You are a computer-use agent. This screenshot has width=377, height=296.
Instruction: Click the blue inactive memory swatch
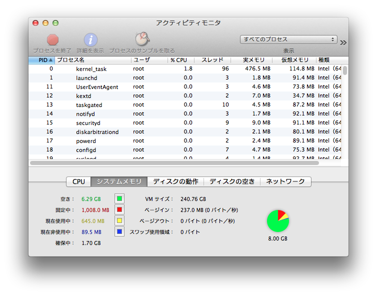(119, 231)
